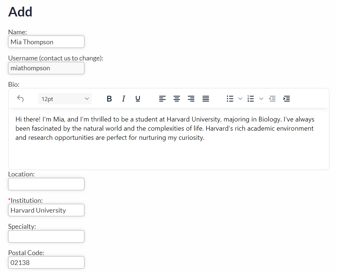This screenshot has height=273, width=337.
Task: Click the 'Specialty:' label
Action: coord(22,227)
